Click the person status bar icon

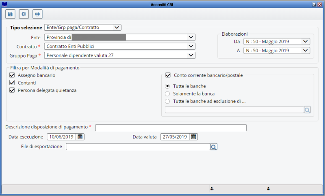269,189
